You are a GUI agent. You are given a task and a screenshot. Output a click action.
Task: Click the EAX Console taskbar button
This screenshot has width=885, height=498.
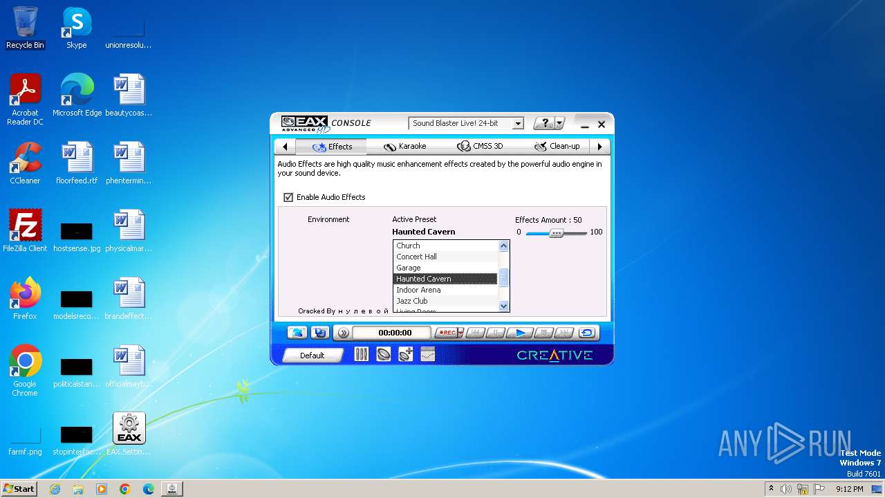coord(172,489)
